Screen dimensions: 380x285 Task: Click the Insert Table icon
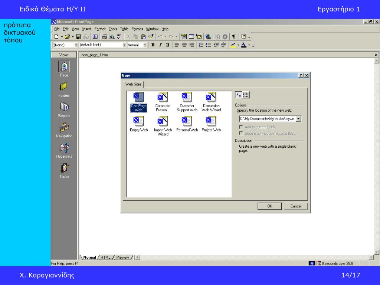click(191, 37)
